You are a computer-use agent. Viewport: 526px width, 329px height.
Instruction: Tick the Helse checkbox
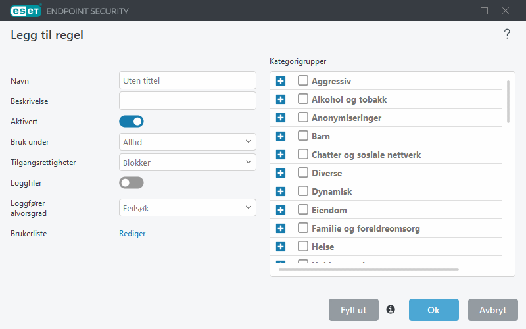tap(303, 246)
